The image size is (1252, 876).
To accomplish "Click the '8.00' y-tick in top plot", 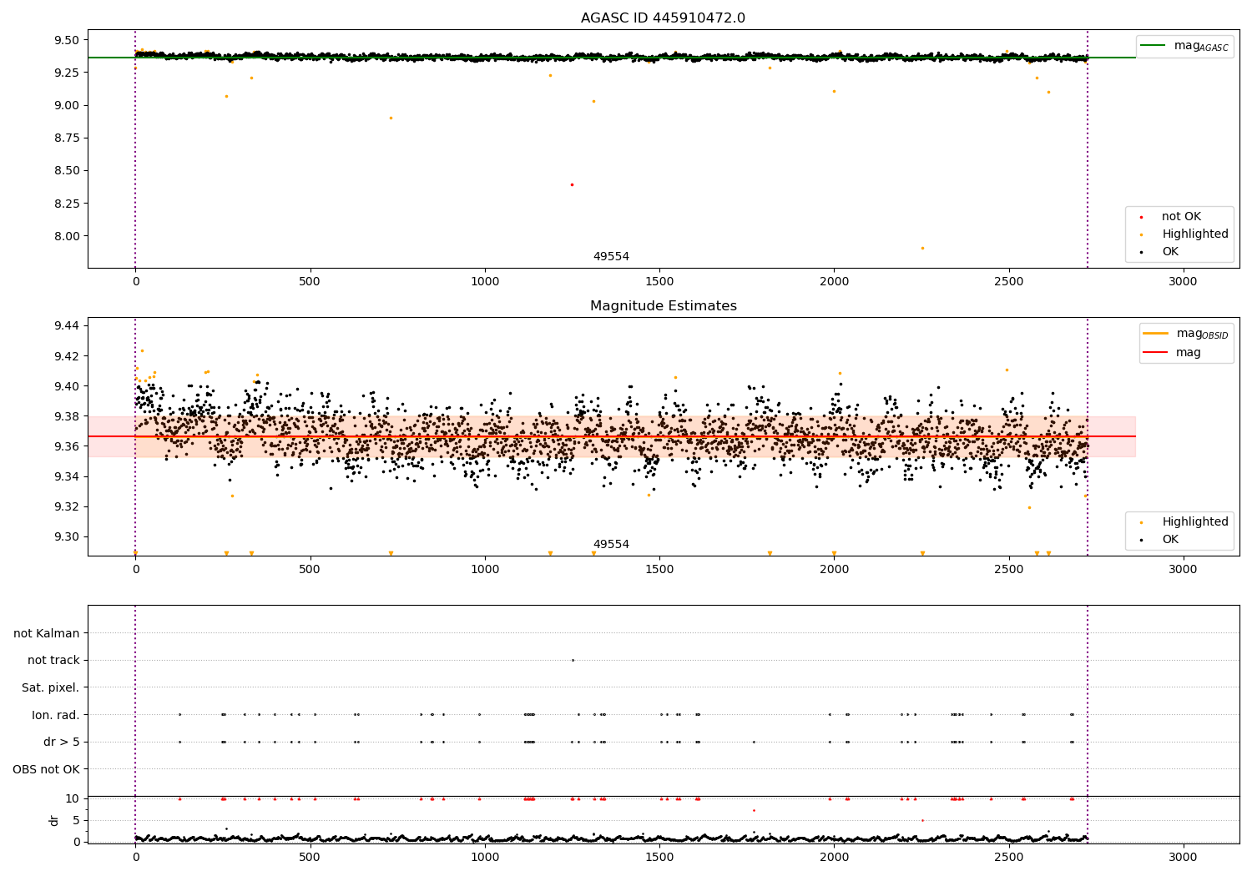I will [67, 236].
